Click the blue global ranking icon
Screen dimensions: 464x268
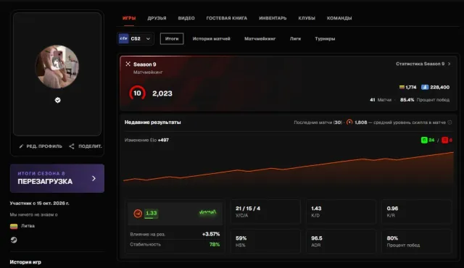pyautogui.click(x=425, y=87)
